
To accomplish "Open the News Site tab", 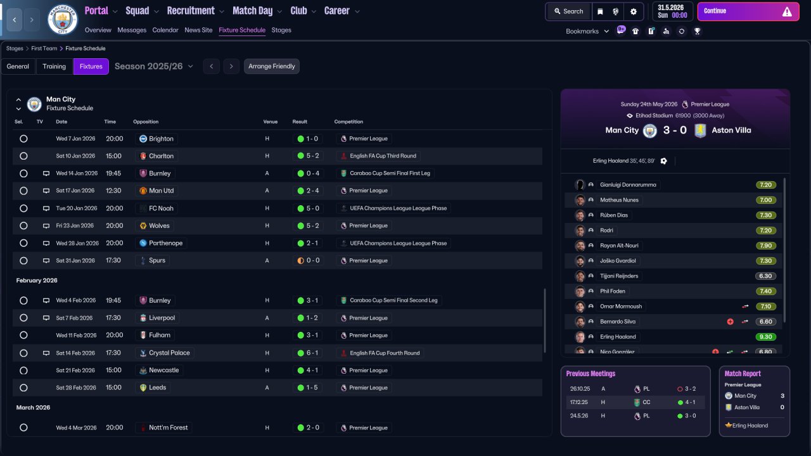I will click(198, 30).
